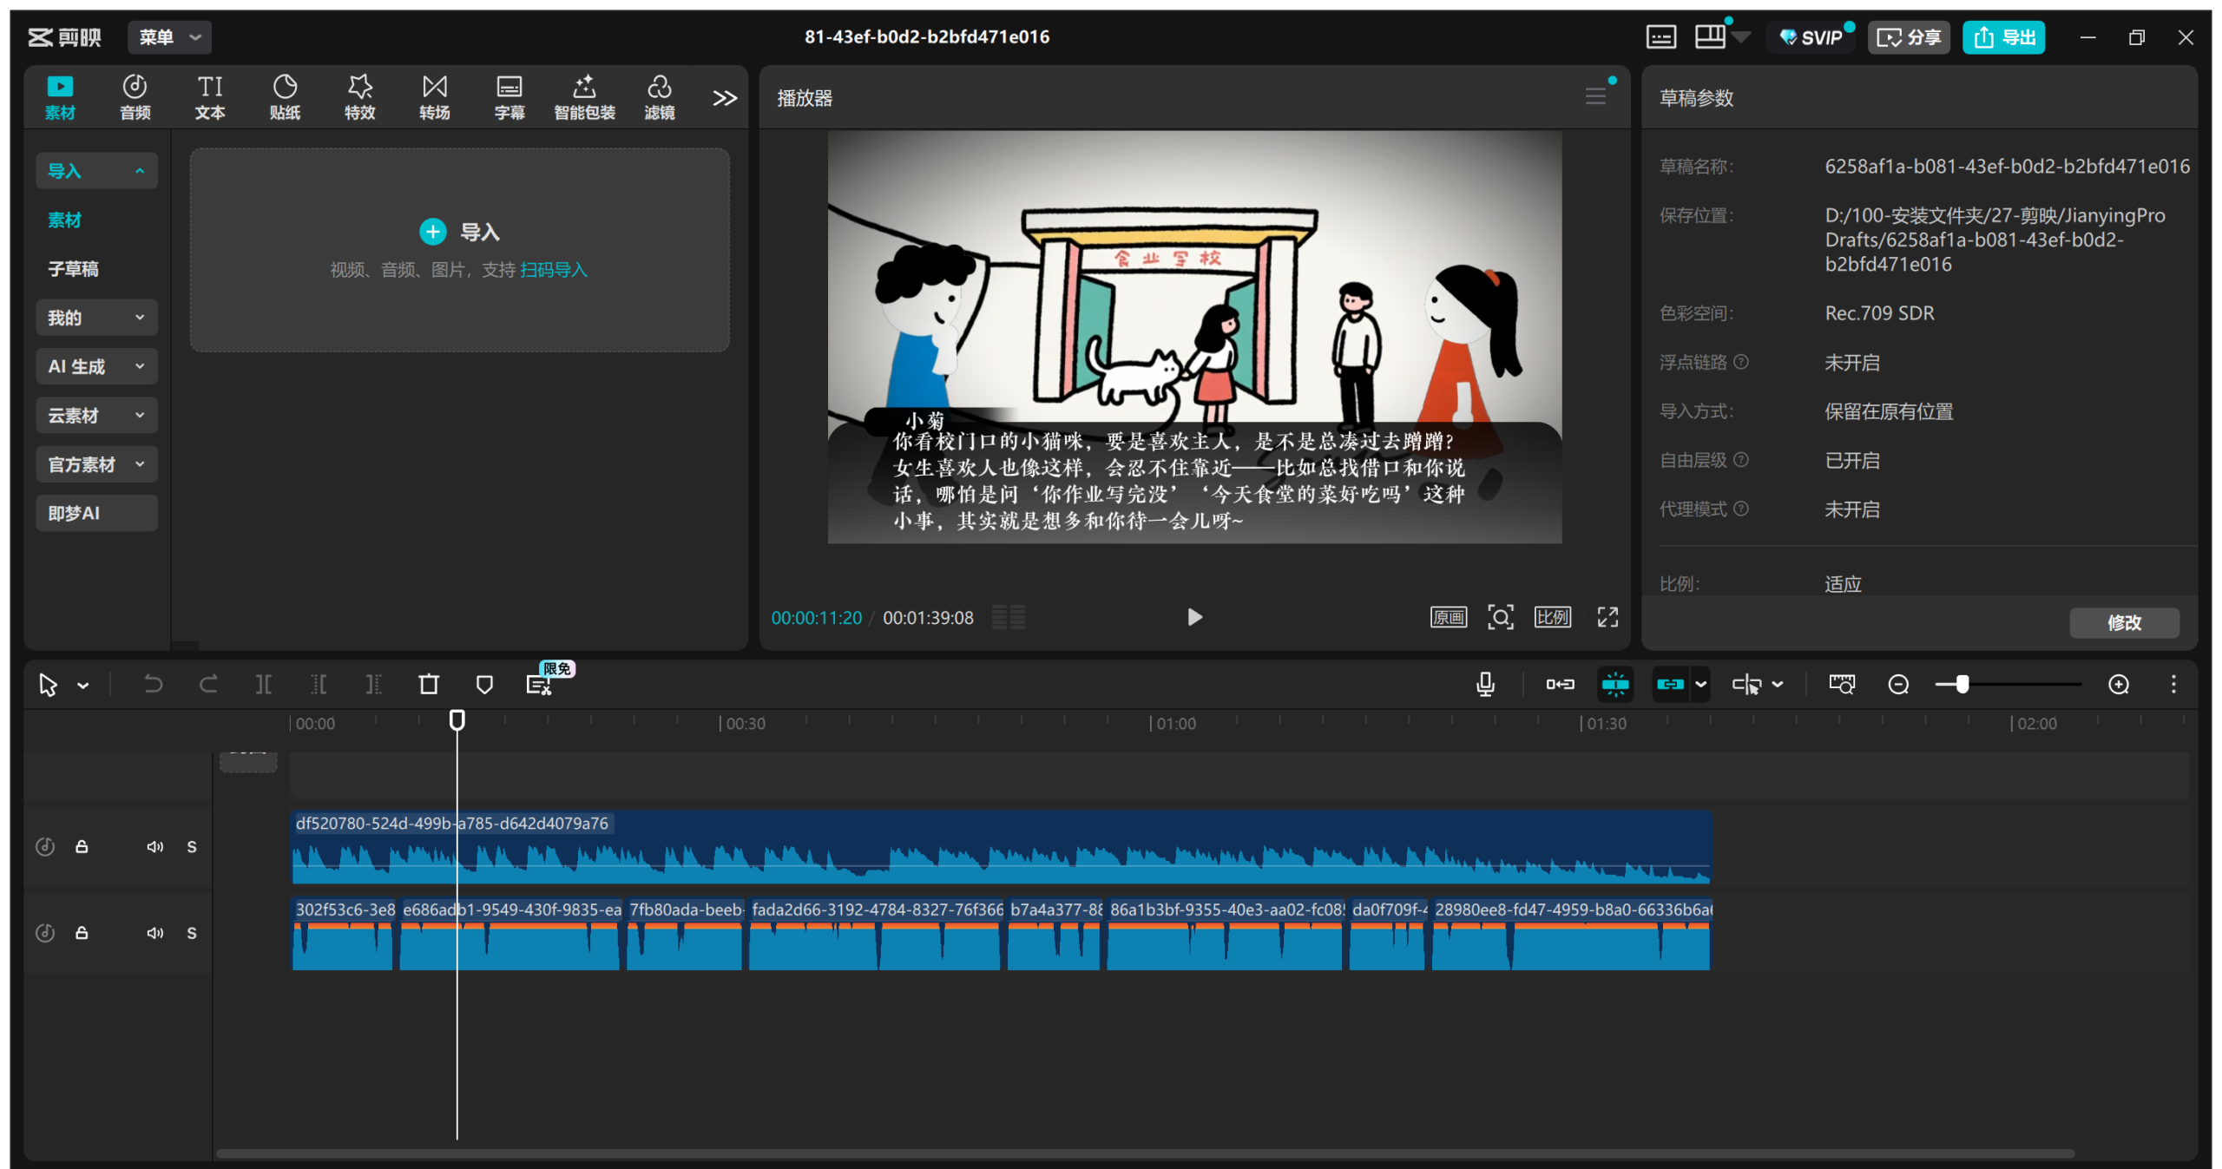Click the undo arrow in timeline toolbar
This screenshot has height=1169, width=2222.
pyautogui.click(x=153, y=684)
